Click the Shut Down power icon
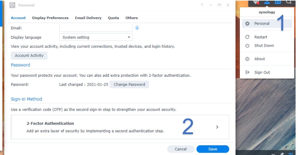Screen dimensions: 298x155 247,46
